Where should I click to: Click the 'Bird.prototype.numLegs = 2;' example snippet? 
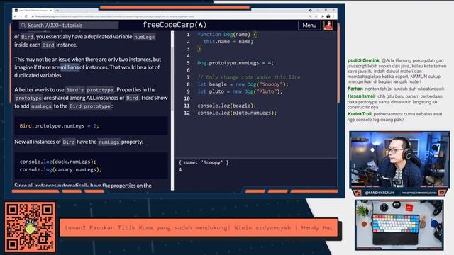(x=60, y=126)
